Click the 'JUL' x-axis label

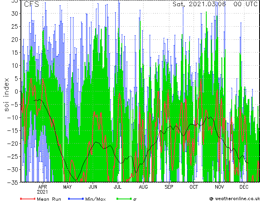[x=118, y=187]
